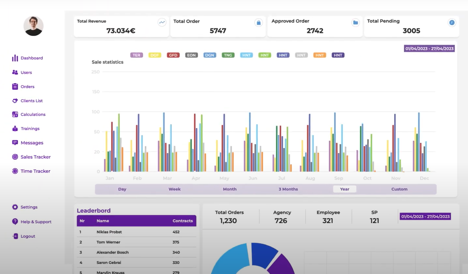Open Settings using the gear icon
The width and height of the screenshot is (468, 274).
coord(15,207)
